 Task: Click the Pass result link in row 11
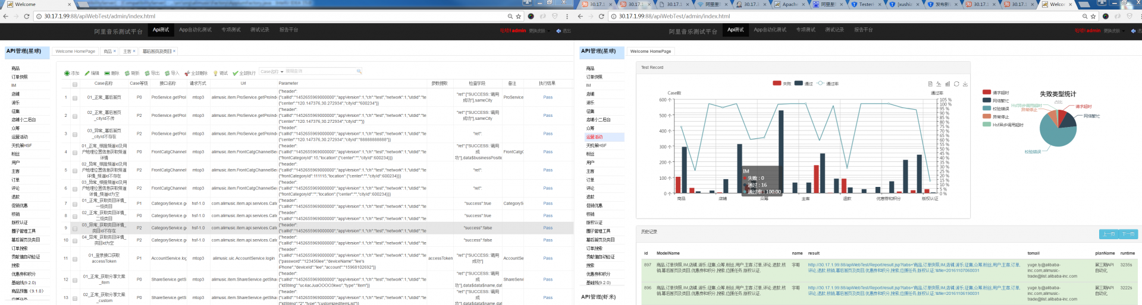(x=548, y=259)
